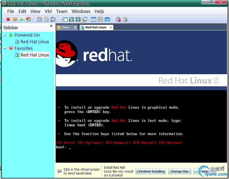Start recording with the red dot icon
The width and height of the screenshot is (229, 179).
pyautogui.click(x=118, y=19)
